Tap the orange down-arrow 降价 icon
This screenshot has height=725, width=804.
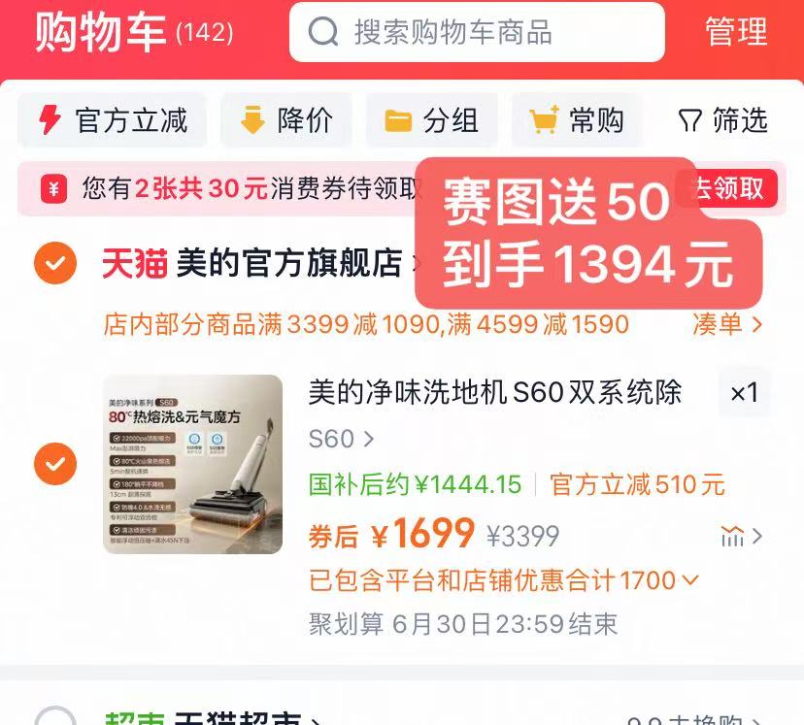(252, 120)
